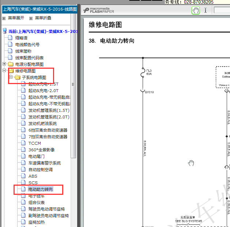Click the document icon next to SCS
The height and width of the screenshot is (227, 230).
(23, 182)
